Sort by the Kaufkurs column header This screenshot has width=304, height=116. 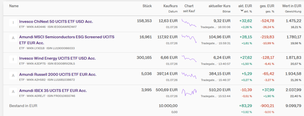(171, 6)
